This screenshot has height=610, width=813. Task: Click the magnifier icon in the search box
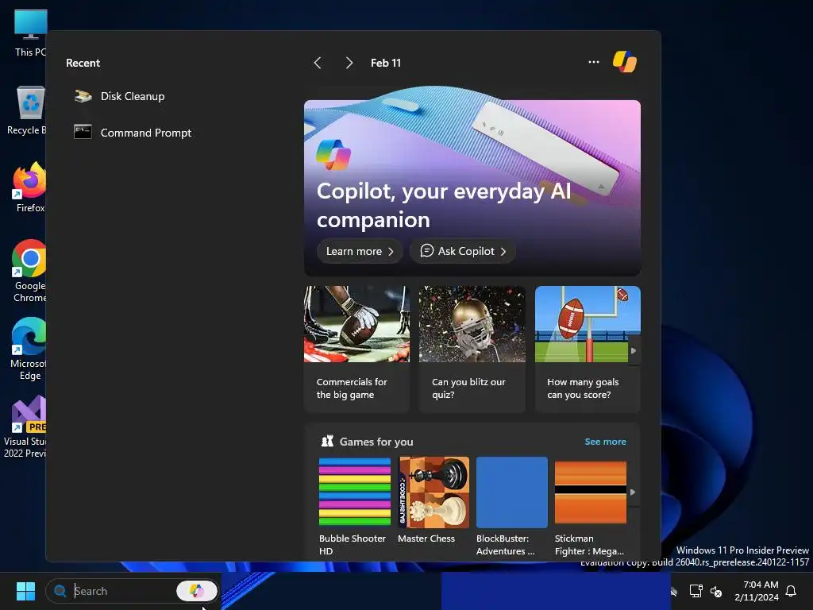pos(60,591)
